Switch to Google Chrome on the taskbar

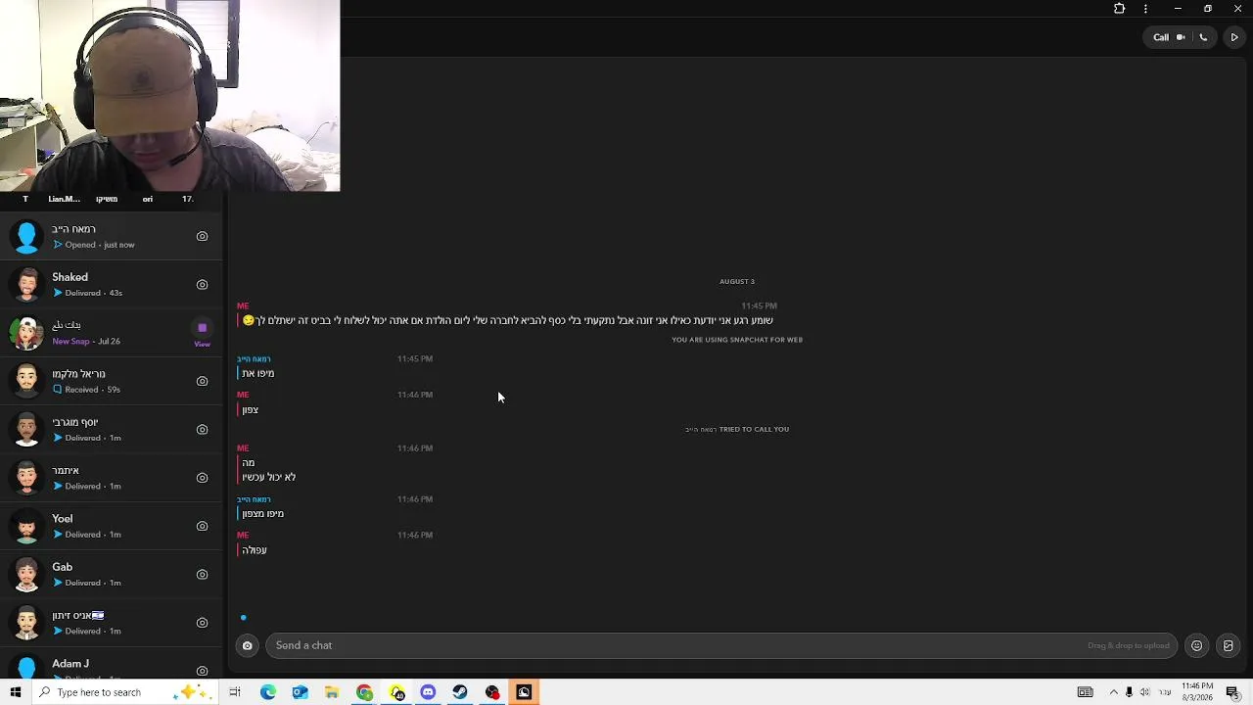tap(364, 692)
